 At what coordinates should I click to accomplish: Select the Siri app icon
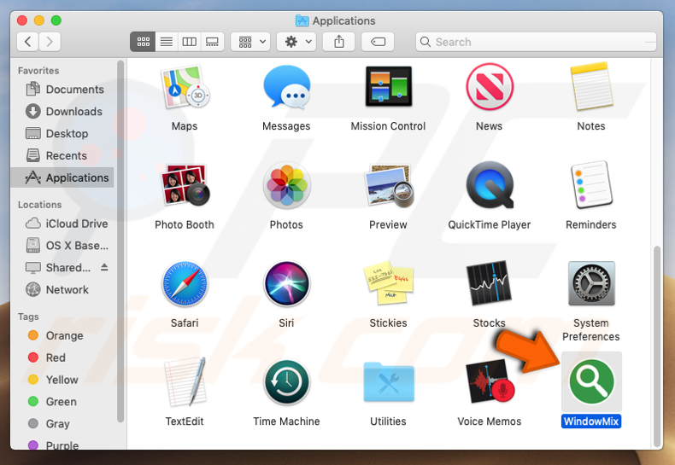(286, 283)
